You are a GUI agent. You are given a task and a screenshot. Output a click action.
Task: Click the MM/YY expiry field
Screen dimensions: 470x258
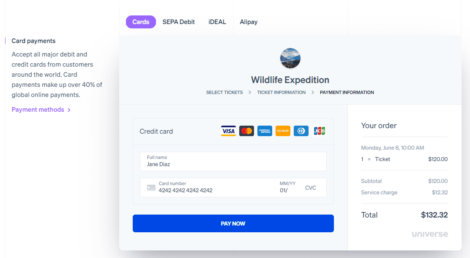[x=287, y=188]
